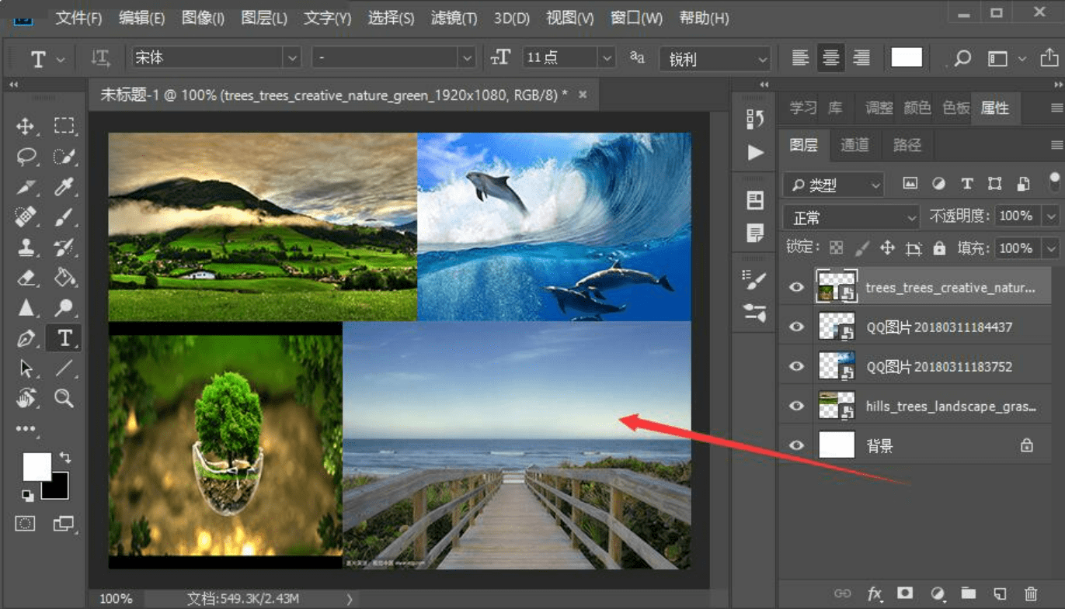1065x609 pixels.
Task: Select the trees_trees_creative_nature layer thumbnail
Action: pyautogui.click(x=837, y=287)
